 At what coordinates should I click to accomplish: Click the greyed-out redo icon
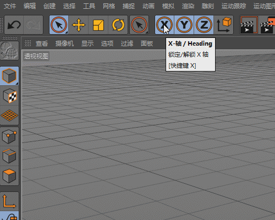(x=33, y=25)
